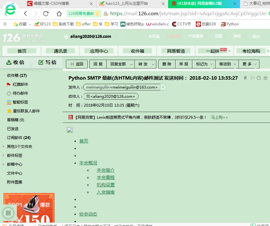Click the browser address bar URL
Image resolution: width=270 pixels, height=226 pixels.
click(188, 14)
